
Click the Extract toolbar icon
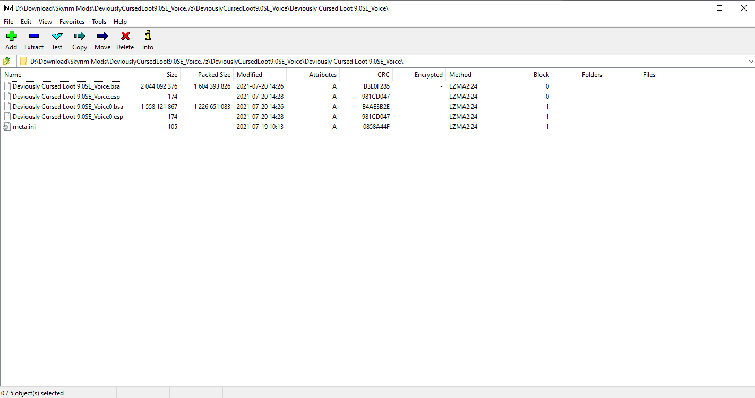pyautogui.click(x=34, y=36)
